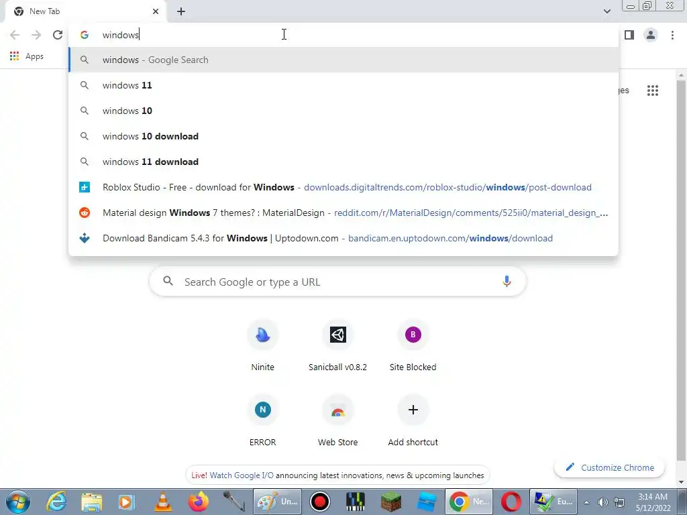Launch Minecraft grass block icon on the taskbar
Screen dimensions: 687x515
coord(391,502)
